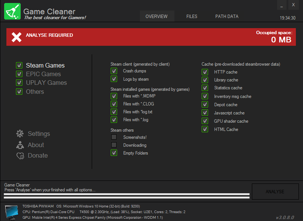Click the ANALYSE REQUIRED banner text
This screenshot has height=221, width=303.
coord(50,35)
